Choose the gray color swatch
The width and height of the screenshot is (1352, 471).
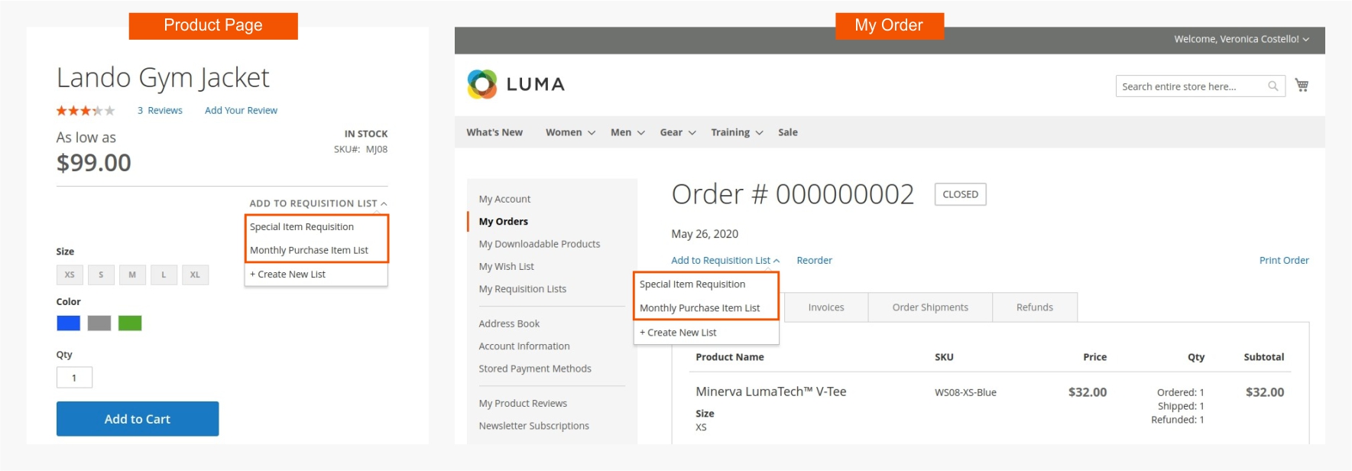[x=99, y=323]
